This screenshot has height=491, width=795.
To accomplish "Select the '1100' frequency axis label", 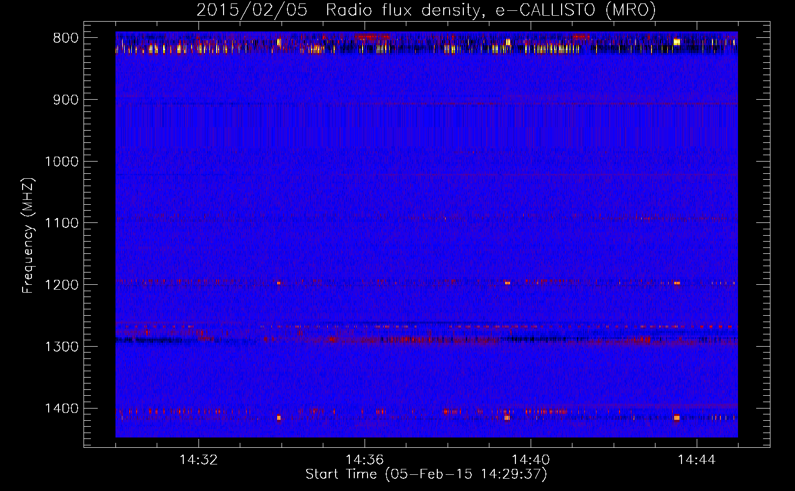I will pos(61,223).
